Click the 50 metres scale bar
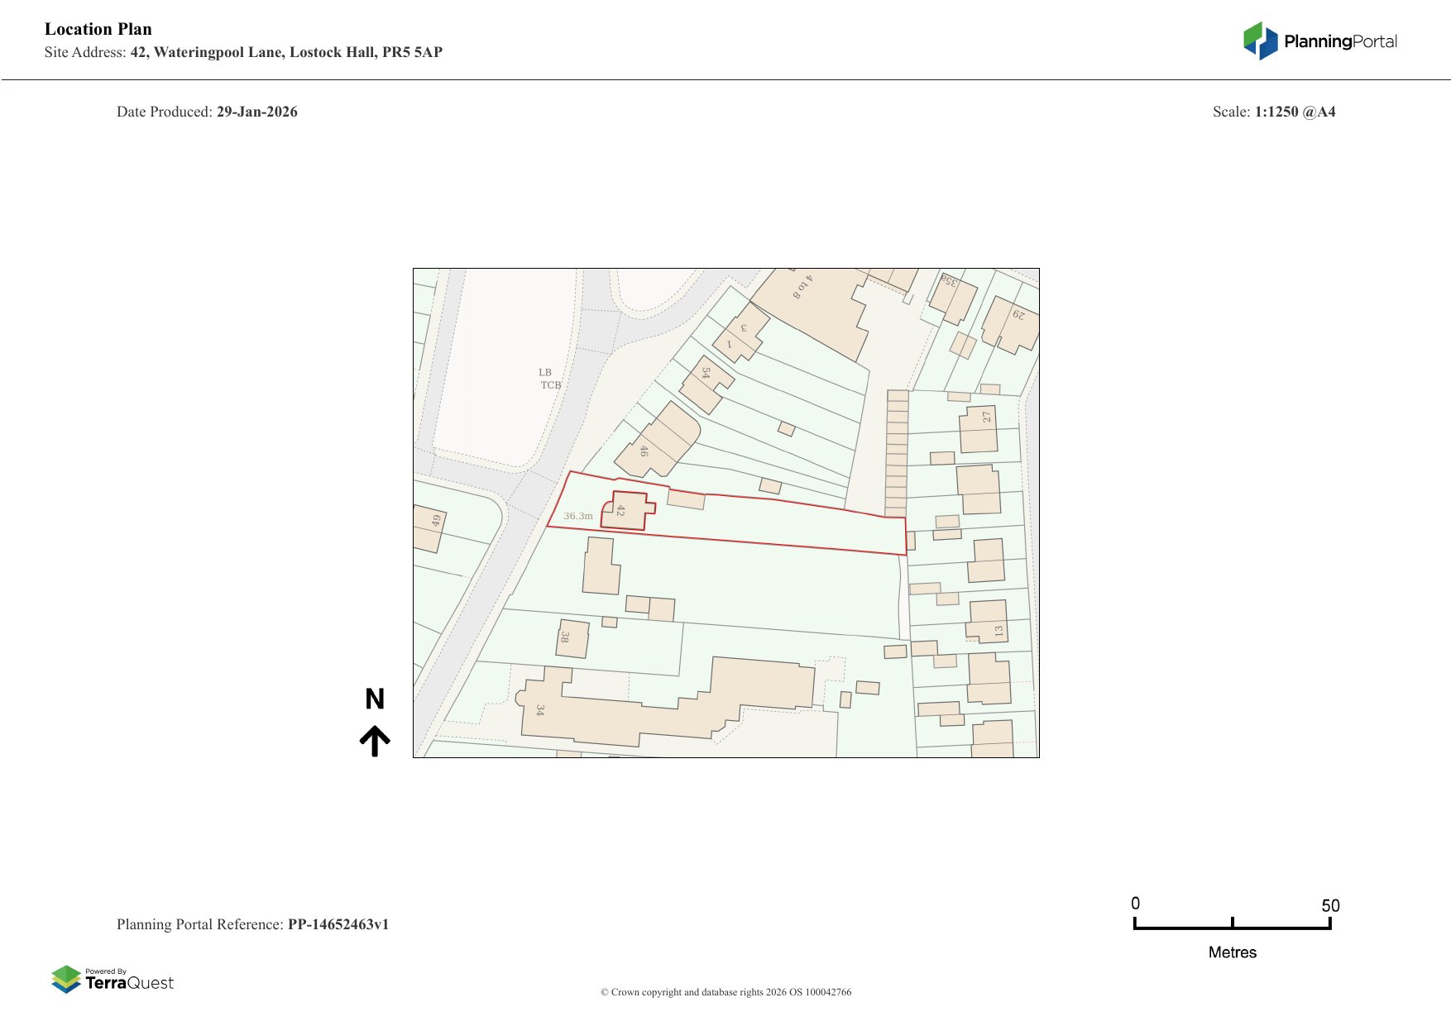This screenshot has height=1026, width=1451. tap(1232, 926)
